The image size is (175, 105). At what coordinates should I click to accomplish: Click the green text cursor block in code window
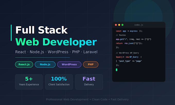(117, 70)
